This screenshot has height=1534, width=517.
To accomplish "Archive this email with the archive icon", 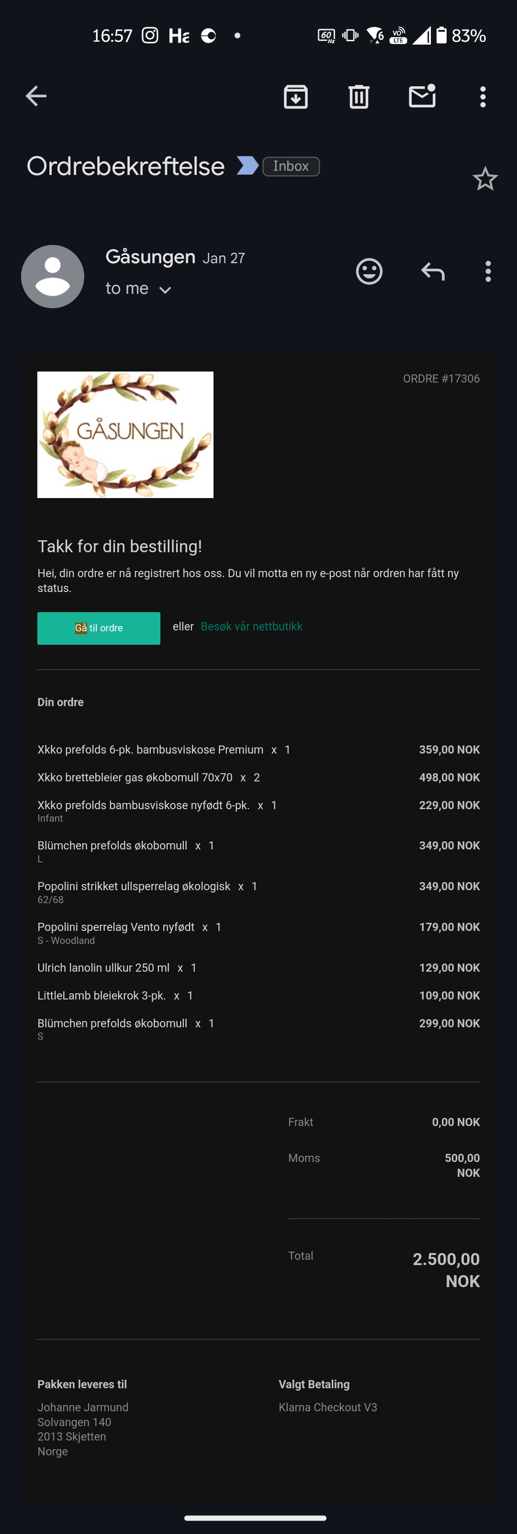I will [x=296, y=96].
